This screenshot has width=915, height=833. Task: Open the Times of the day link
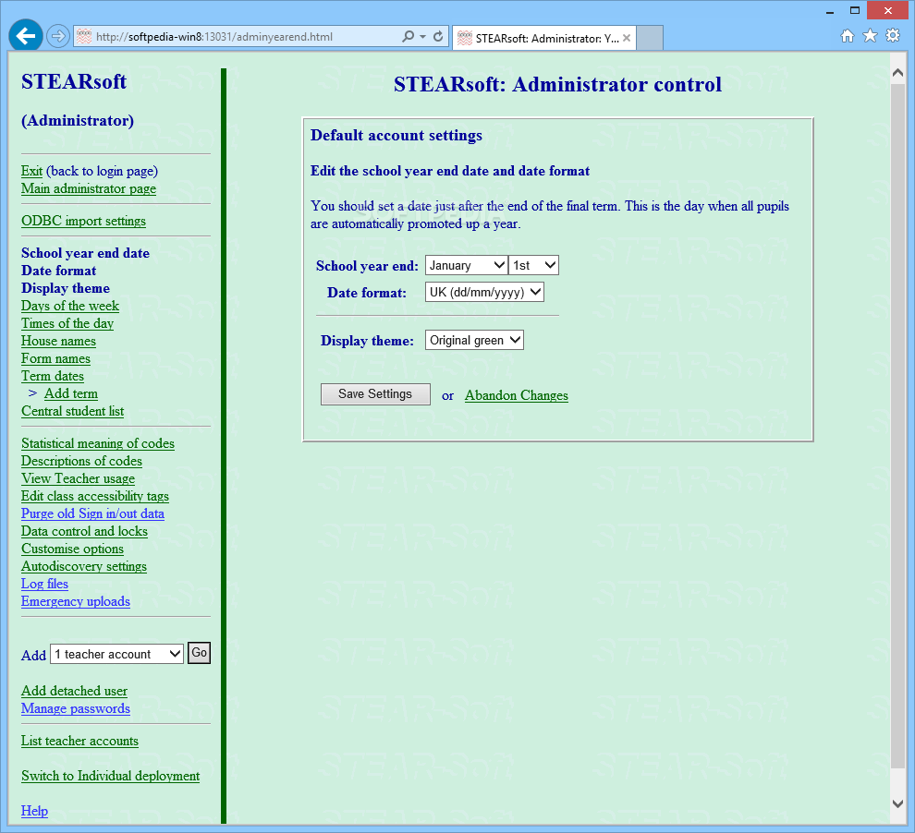67,323
